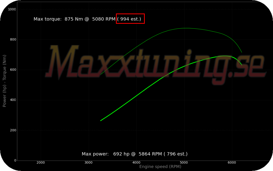The width and height of the screenshot is (273, 171).
Task: Click the 600 tick label on the vertical axis
Action: pos(13,70)
